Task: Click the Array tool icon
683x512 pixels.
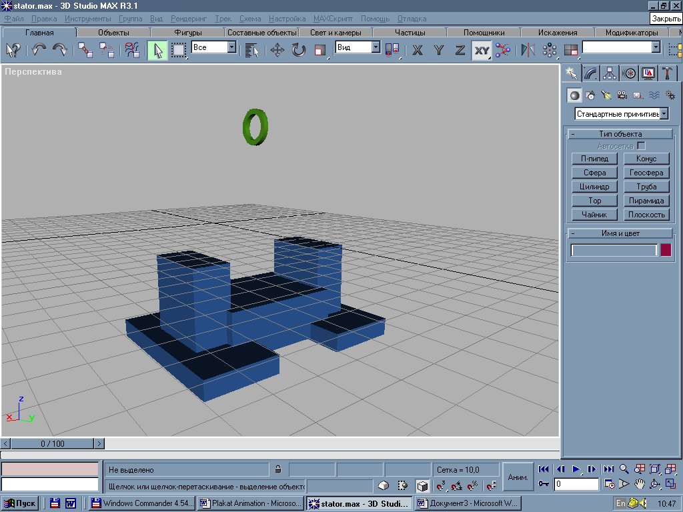Action: pyautogui.click(x=550, y=49)
